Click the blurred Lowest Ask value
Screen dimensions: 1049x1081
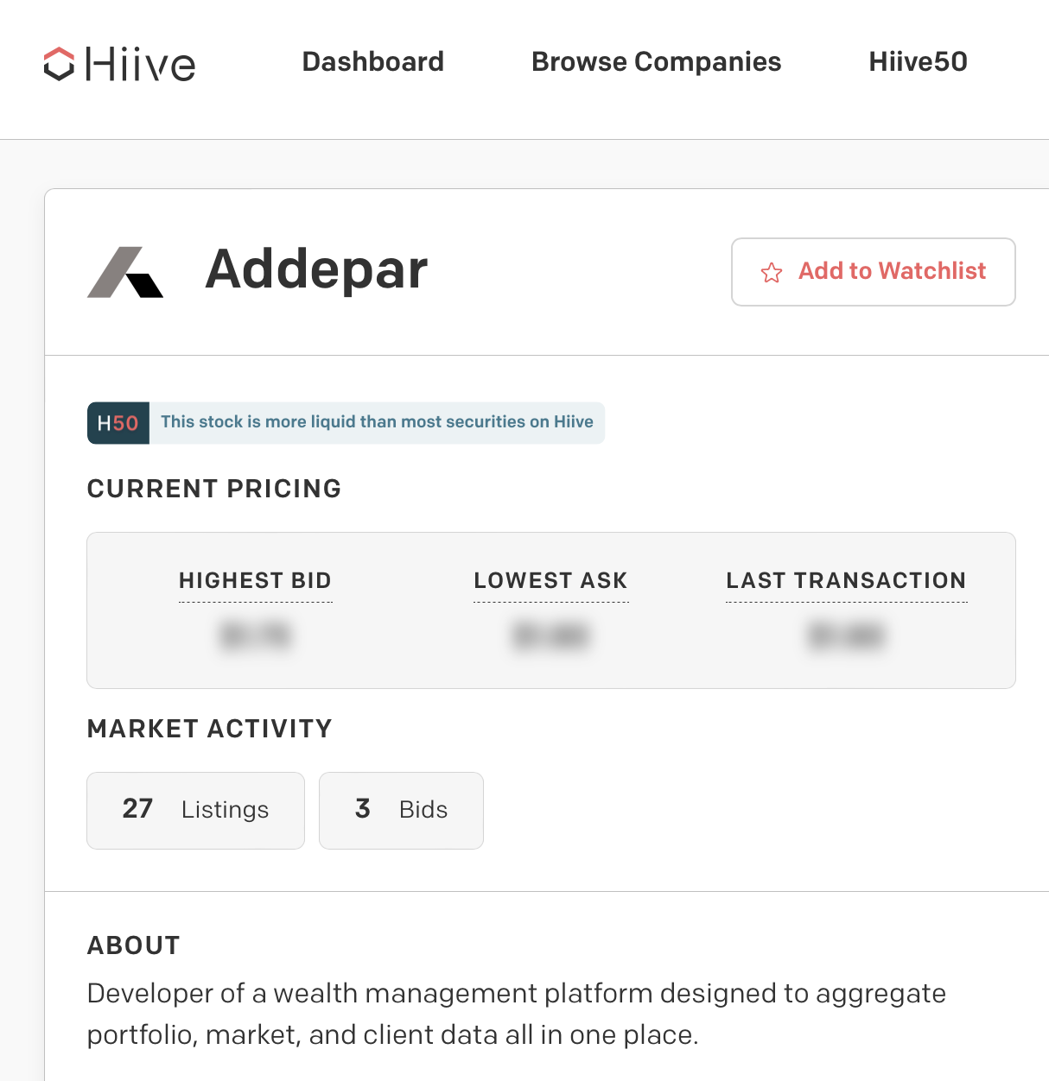(550, 635)
